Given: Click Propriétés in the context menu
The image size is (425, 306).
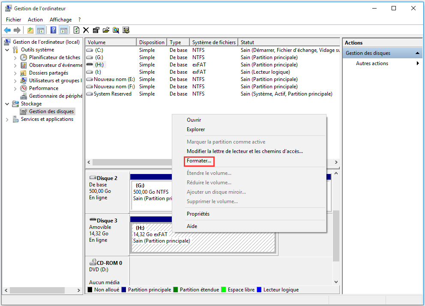Looking at the screenshot, I should (x=200, y=213).
